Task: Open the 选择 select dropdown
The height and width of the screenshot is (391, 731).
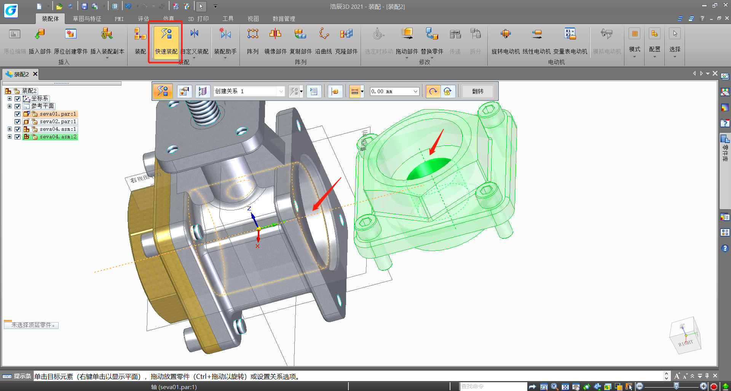Action: (675, 43)
